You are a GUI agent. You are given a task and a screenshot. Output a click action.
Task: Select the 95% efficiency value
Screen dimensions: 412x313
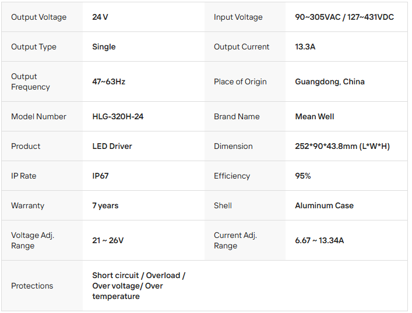[x=303, y=176]
